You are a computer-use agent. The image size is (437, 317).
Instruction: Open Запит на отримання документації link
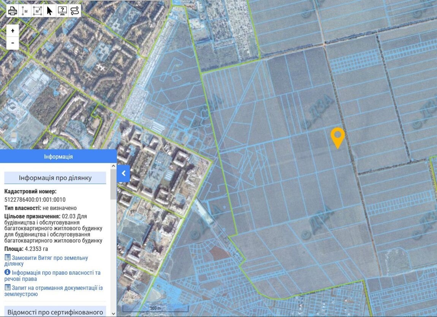(53, 291)
